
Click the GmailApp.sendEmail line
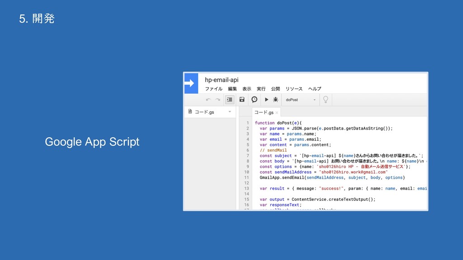point(332,178)
